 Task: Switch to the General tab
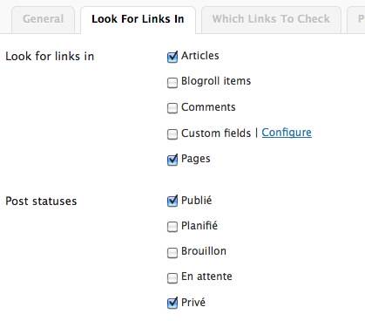[43, 19]
